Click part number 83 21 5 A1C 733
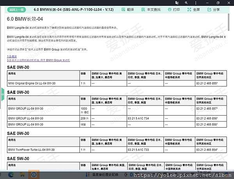The height and width of the screenshot is (179, 234). pos(138,150)
